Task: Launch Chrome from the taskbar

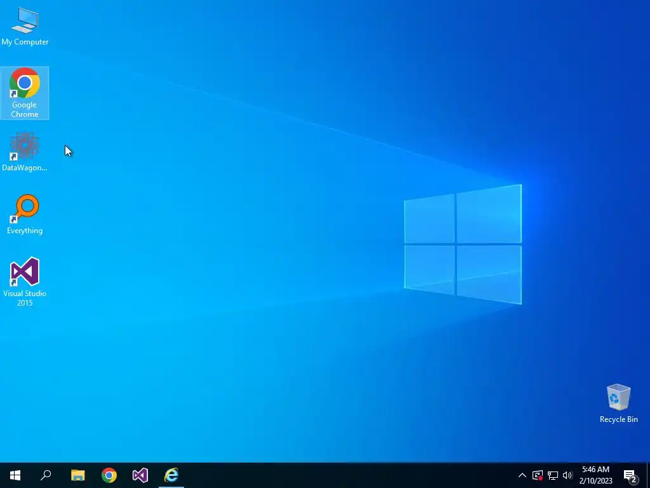Action: [109, 475]
